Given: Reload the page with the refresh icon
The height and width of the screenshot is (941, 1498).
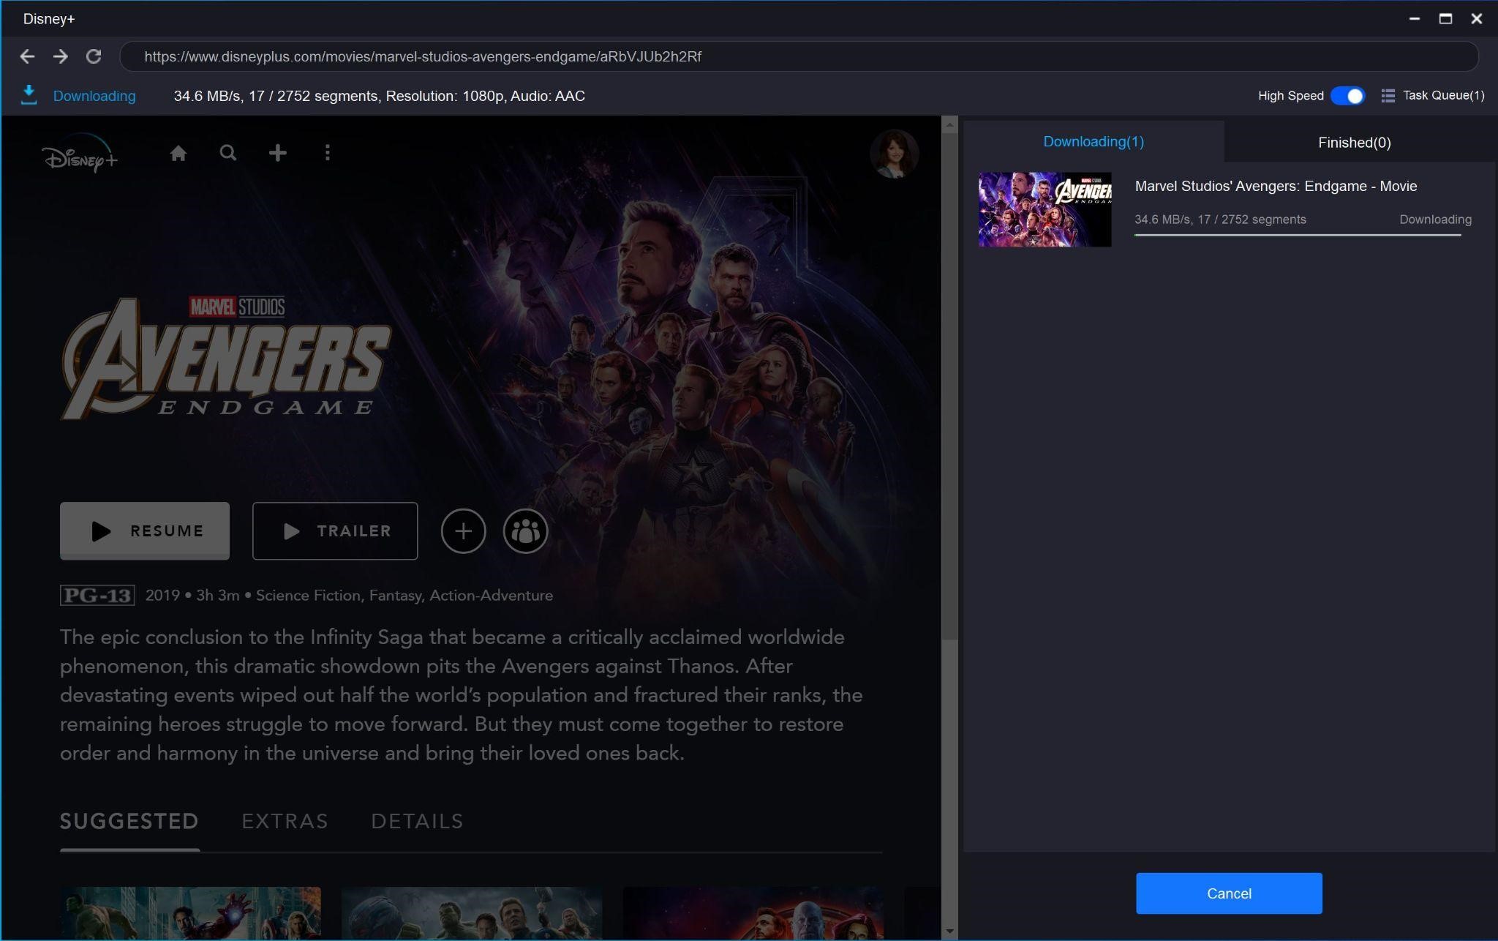Looking at the screenshot, I should 94,56.
